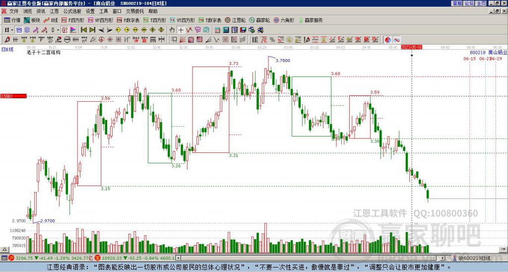Open the yin-yang taiji icon
The width and height of the screenshot is (508, 272).
pos(388,40)
